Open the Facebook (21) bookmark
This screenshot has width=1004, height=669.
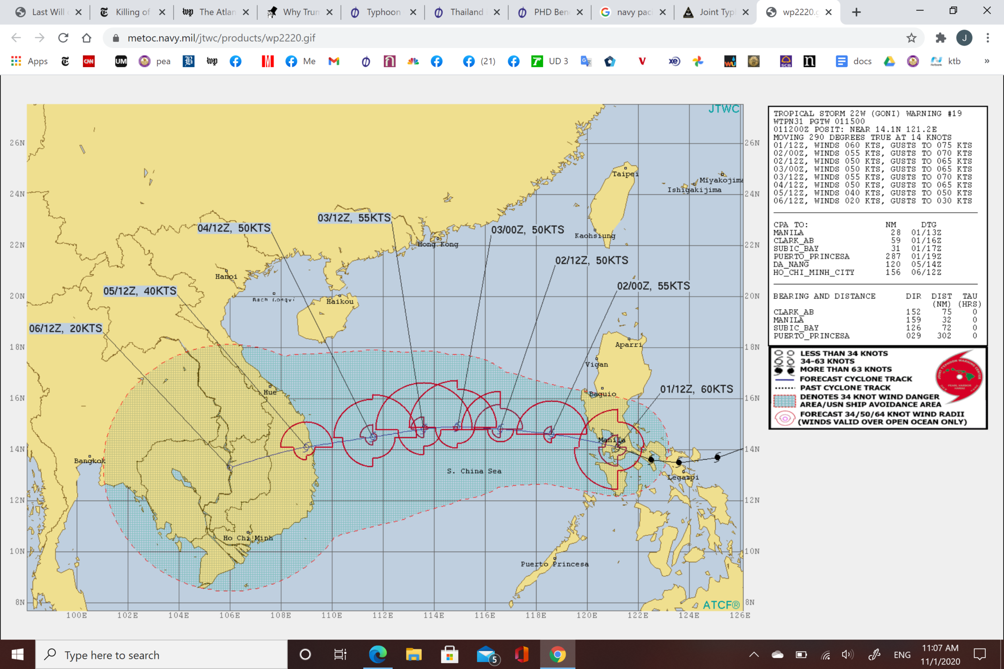pos(479,61)
